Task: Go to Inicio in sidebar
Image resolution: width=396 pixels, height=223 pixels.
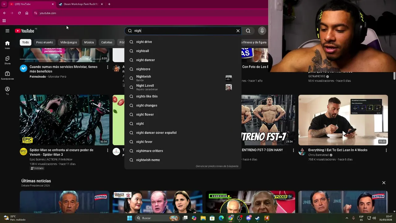Action: click(7, 45)
